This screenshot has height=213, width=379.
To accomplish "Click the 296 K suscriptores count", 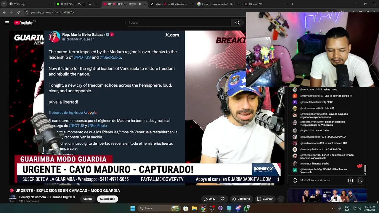I will (29, 201).
